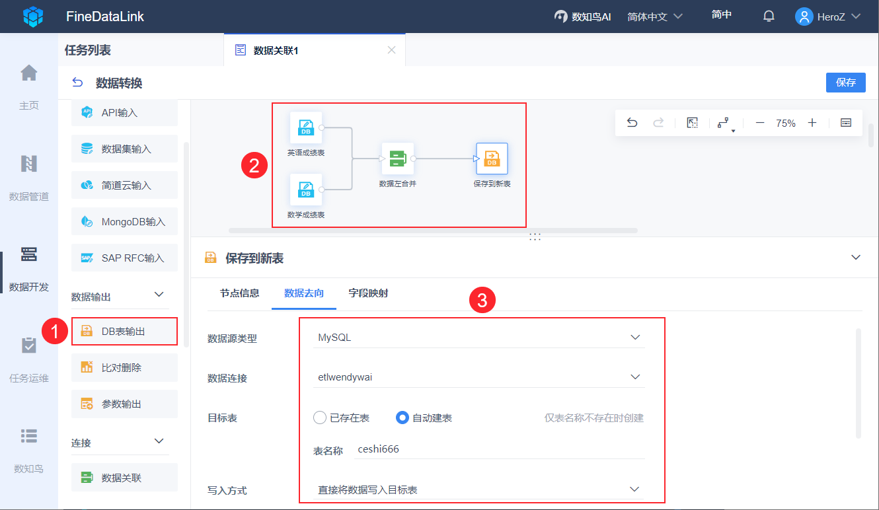Undo the last canvas action
Viewport: 879px width, 510px height.
click(x=632, y=123)
